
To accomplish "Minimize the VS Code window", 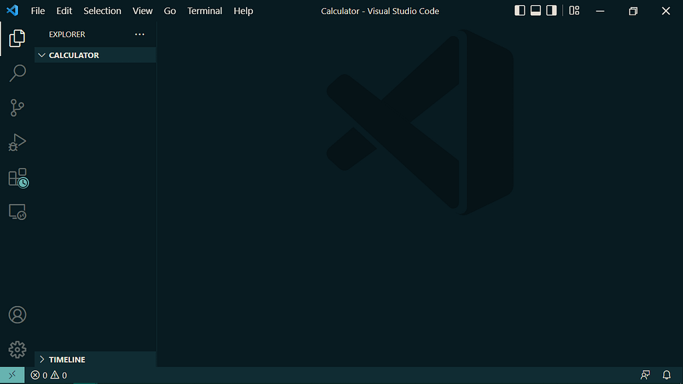I will click(600, 11).
